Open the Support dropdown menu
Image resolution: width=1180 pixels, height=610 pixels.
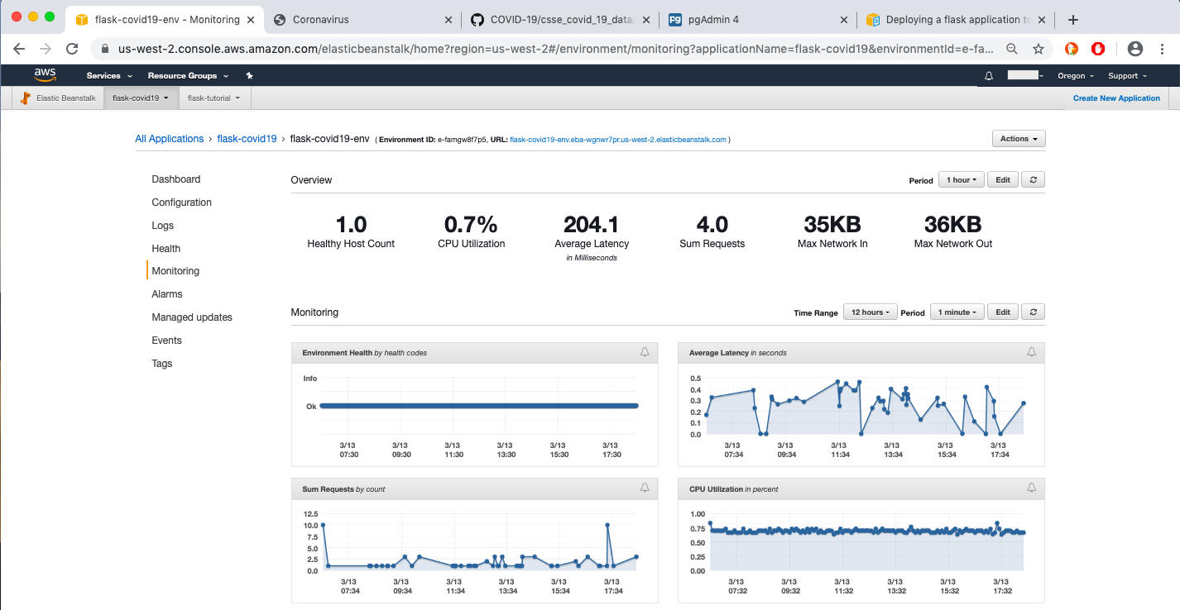click(1128, 75)
